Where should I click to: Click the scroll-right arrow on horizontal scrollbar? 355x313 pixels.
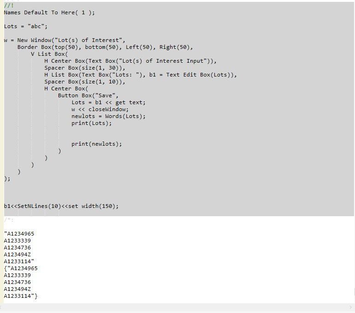(x=351, y=307)
